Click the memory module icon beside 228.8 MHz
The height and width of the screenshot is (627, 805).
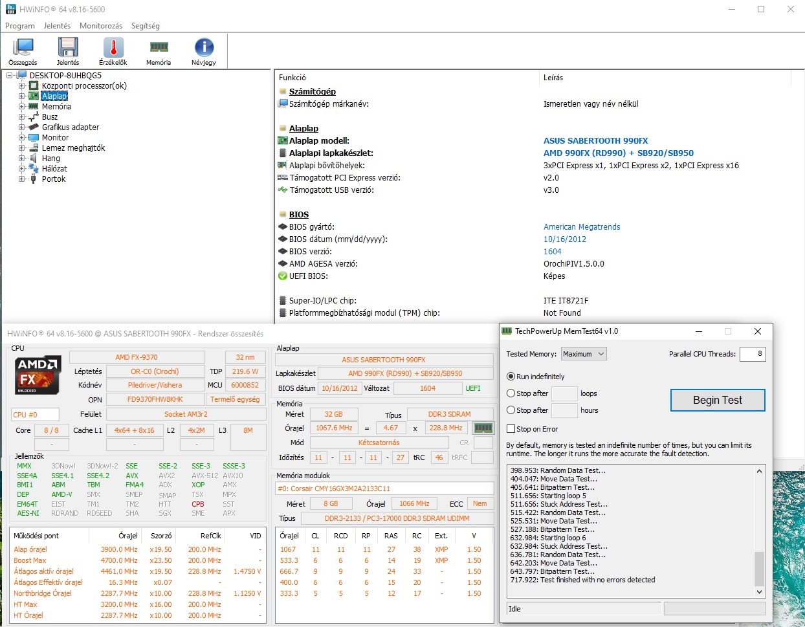[483, 428]
